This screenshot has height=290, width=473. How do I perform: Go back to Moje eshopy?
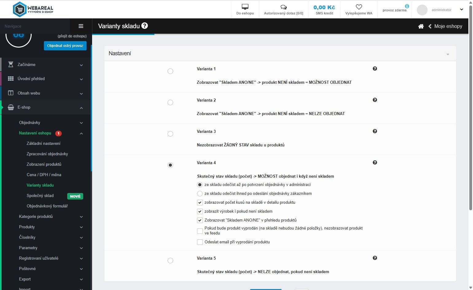point(445,26)
